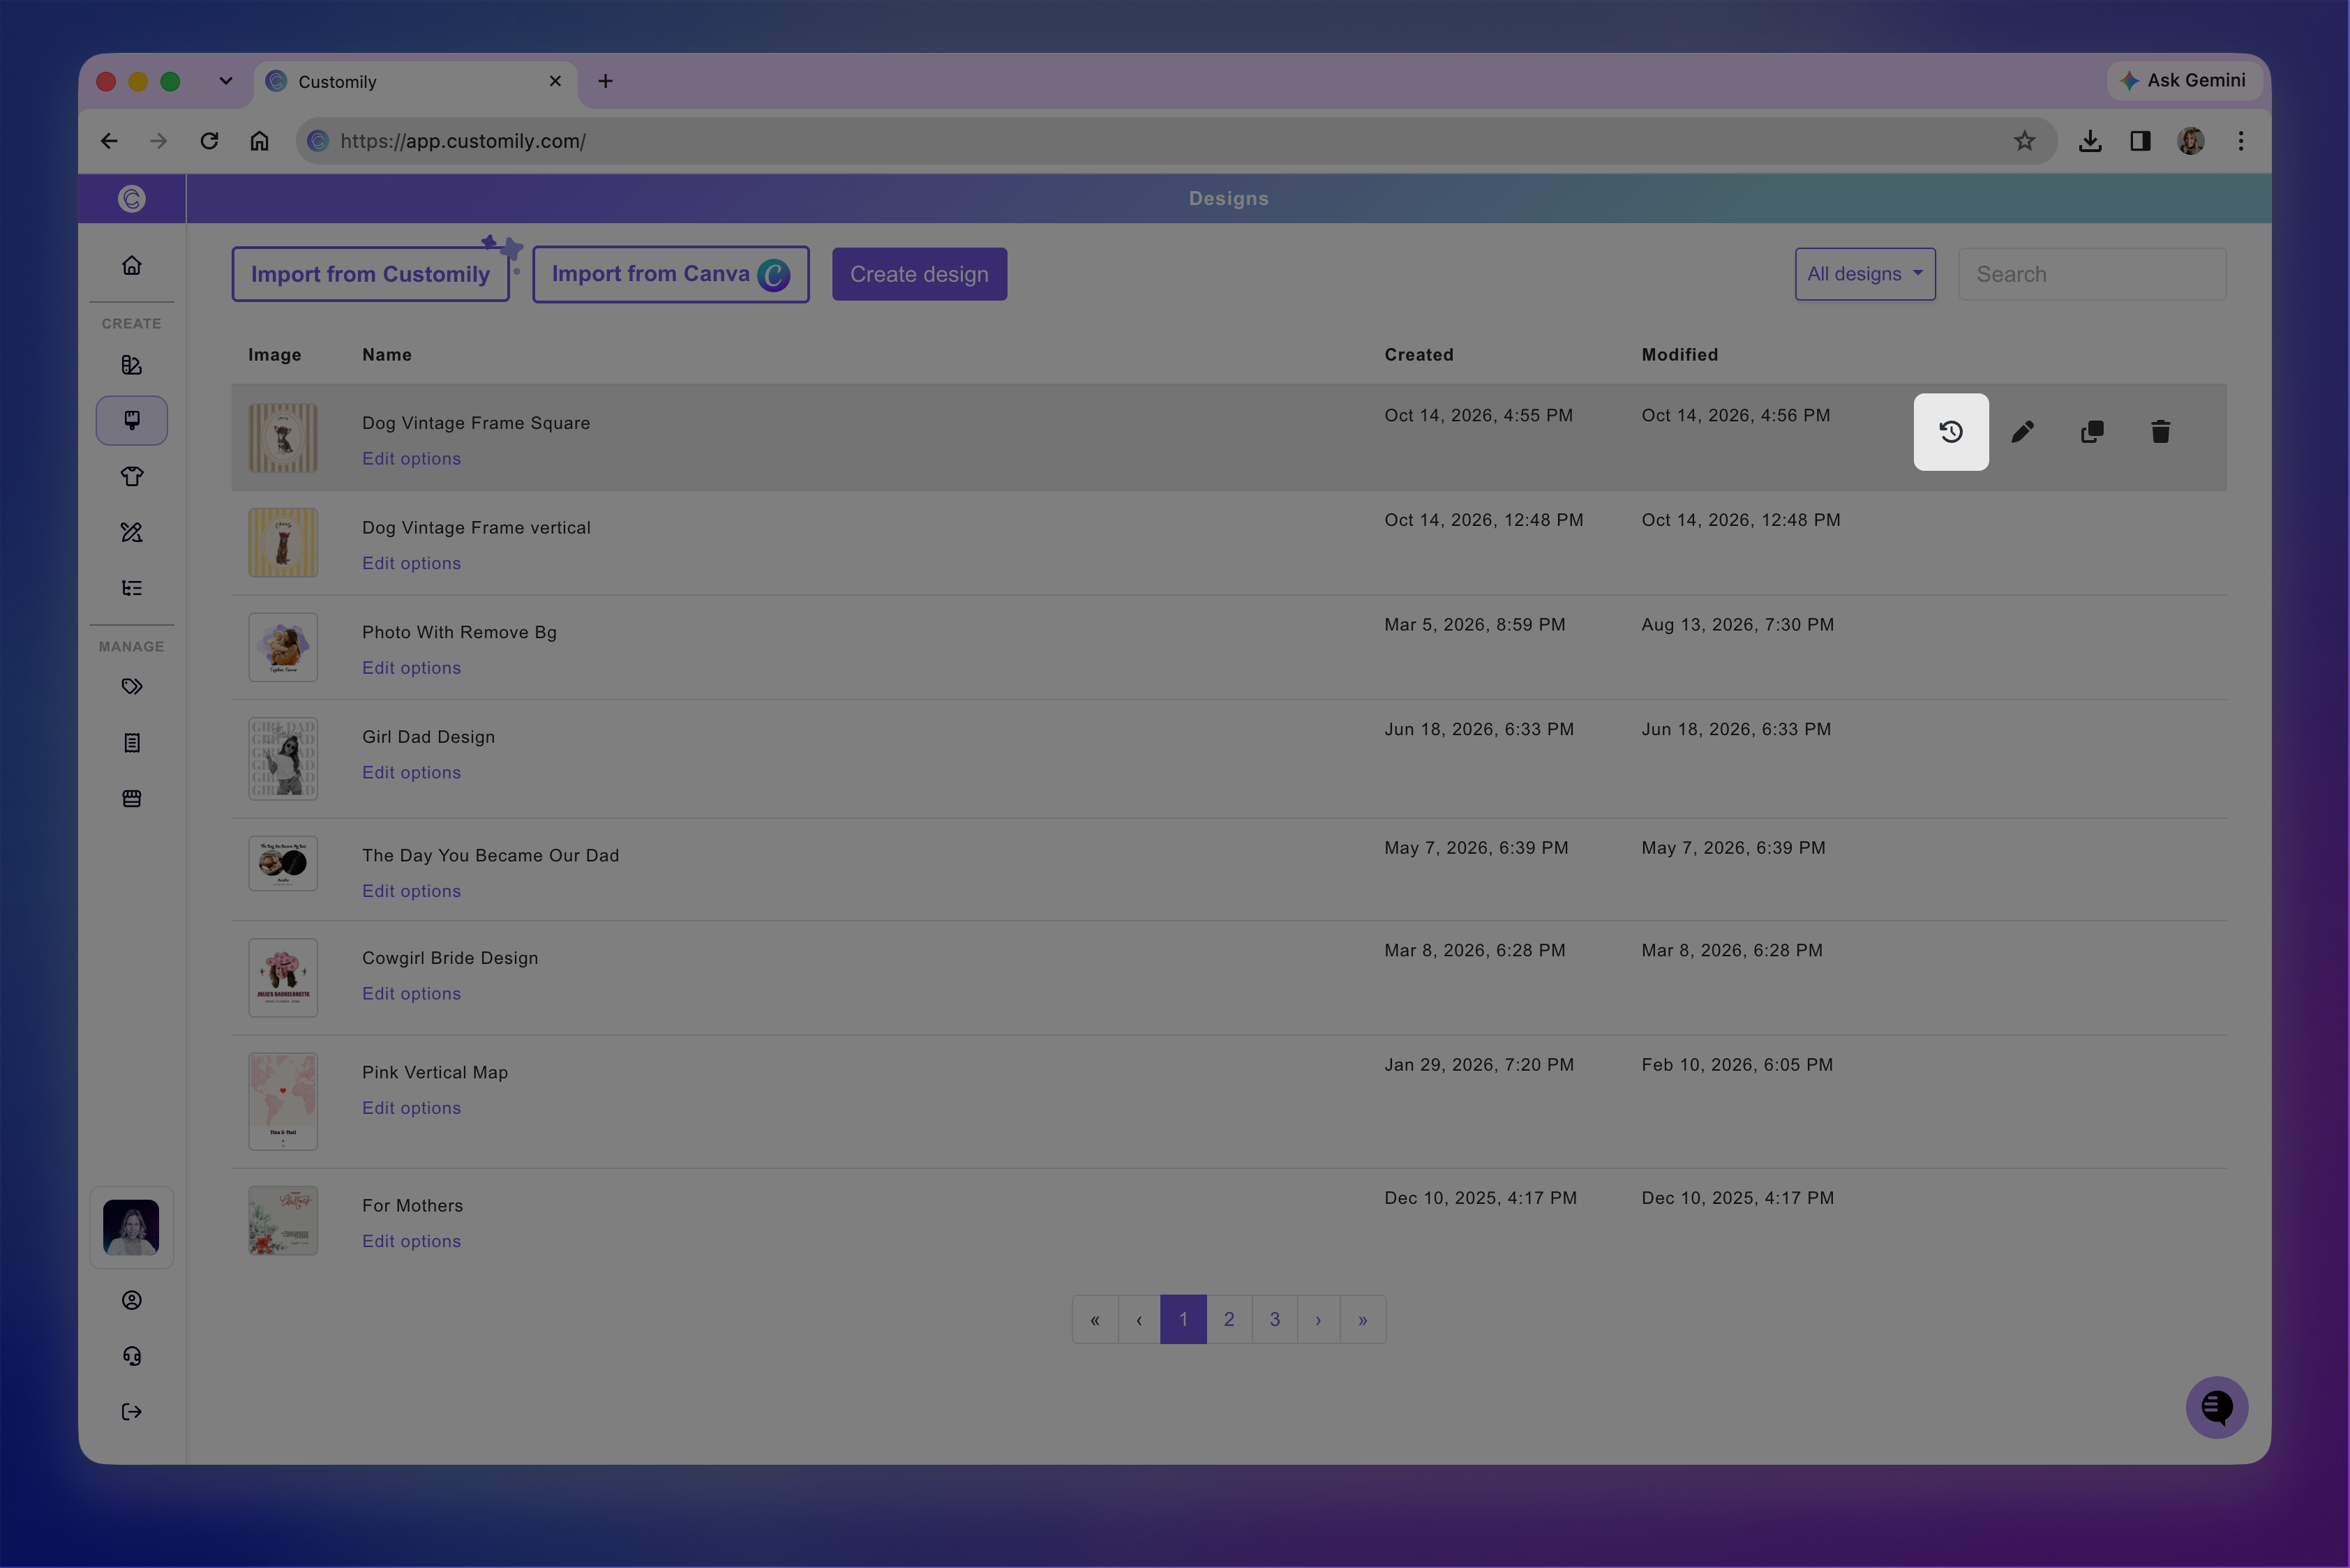Expand the All designs filter dropdown

(1865, 274)
